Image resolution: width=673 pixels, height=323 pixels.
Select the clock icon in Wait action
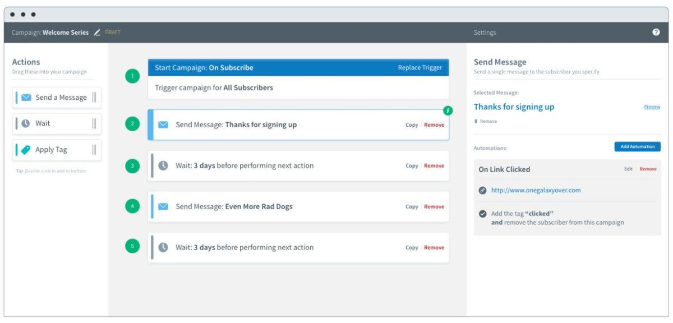coord(26,123)
